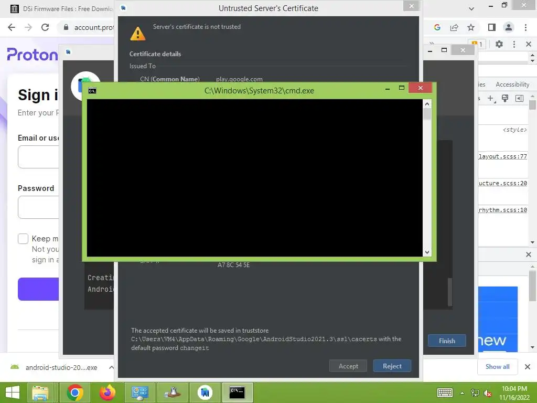Click Show all downloads button
The width and height of the screenshot is (537, 403).
497,367
